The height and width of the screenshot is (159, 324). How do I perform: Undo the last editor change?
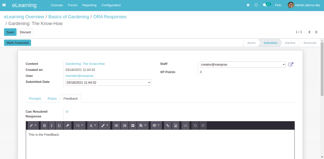(x=195, y=126)
